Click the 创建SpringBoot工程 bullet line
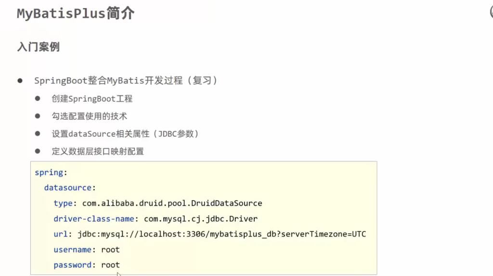Screen dimensions: 493x276 pyautogui.click(x=92, y=99)
